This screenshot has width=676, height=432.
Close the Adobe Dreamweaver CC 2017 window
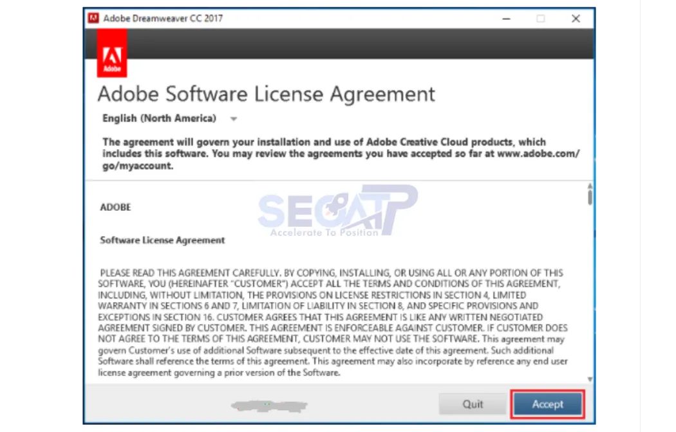click(x=576, y=19)
